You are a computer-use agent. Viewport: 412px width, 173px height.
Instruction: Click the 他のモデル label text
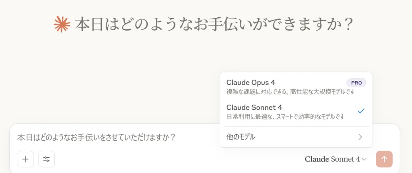tap(241, 137)
